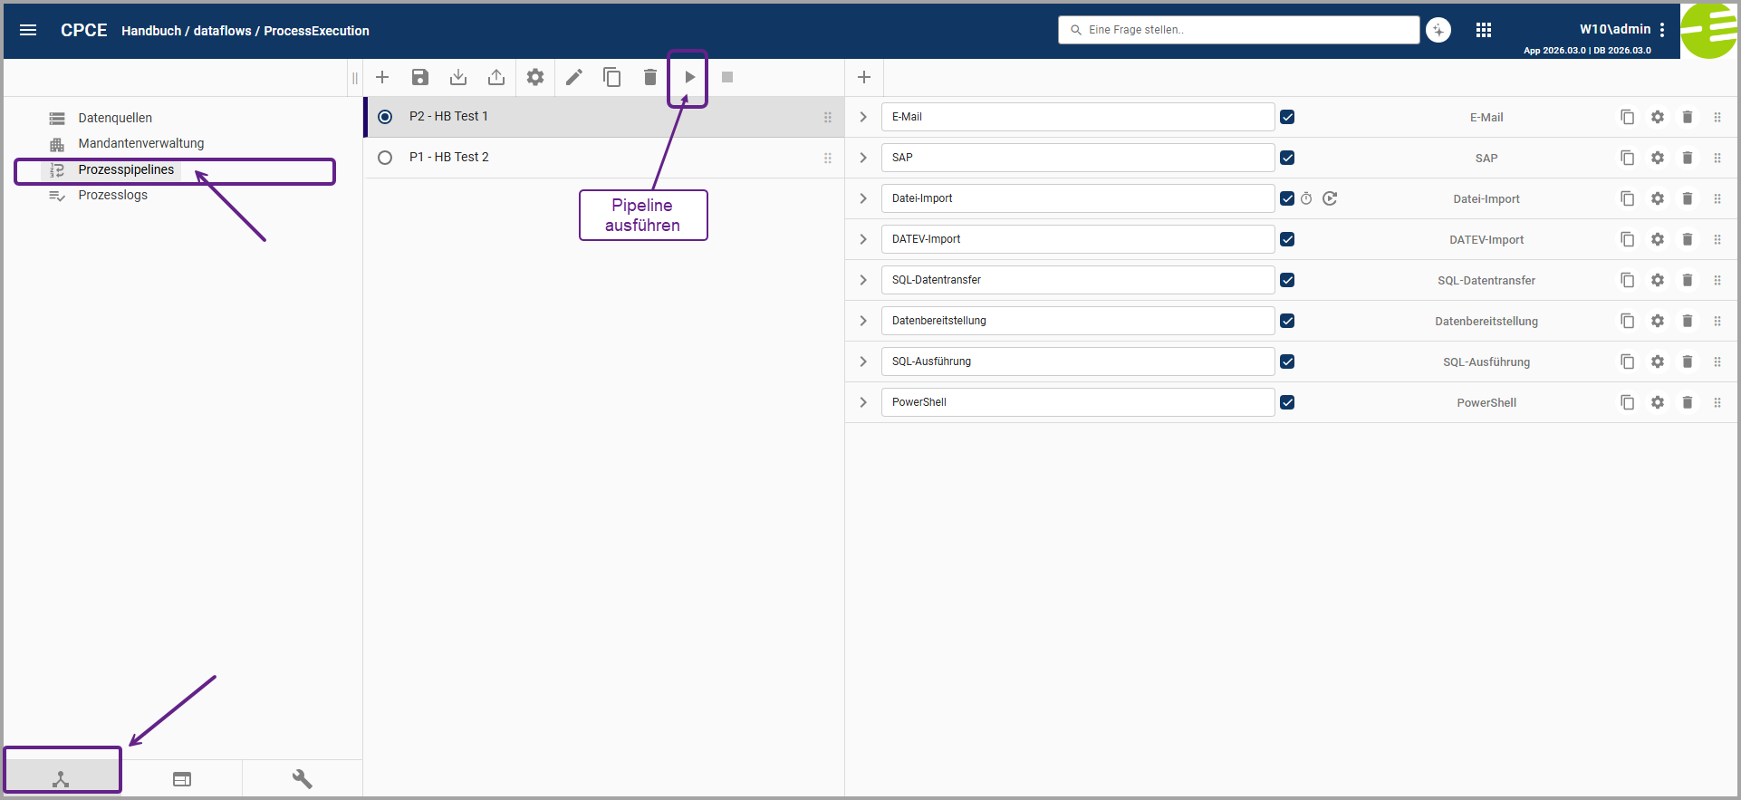Select the P1 - HB Test 2 pipeline row
The width and height of the screenshot is (1741, 800).
[604, 158]
